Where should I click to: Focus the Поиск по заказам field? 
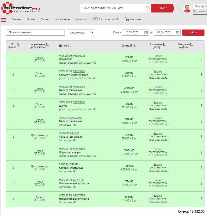click(x=35, y=33)
